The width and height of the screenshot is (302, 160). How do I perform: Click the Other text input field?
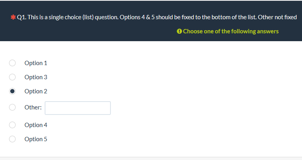tap(78, 108)
